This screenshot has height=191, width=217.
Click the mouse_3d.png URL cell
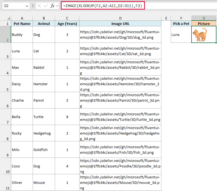coord(120,183)
